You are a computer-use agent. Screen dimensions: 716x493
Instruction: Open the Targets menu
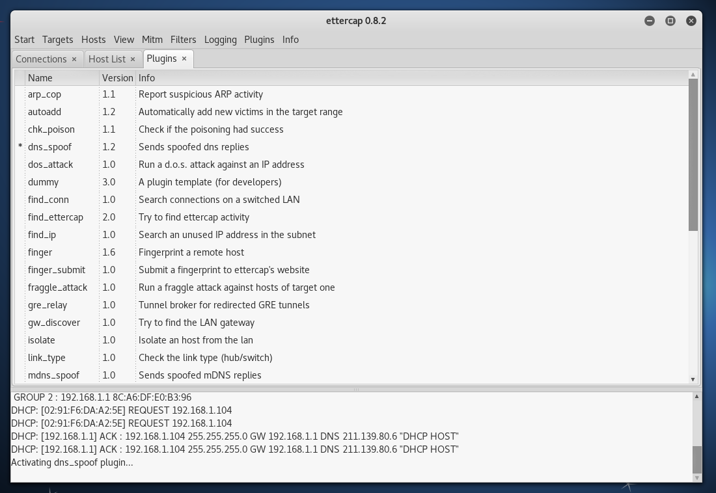(57, 40)
